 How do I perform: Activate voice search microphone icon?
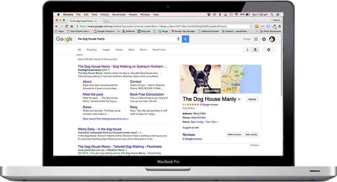tap(178, 39)
